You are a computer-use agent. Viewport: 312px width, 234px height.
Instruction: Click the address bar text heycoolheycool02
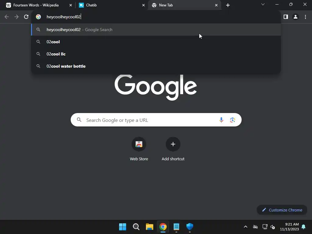[63, 17]
